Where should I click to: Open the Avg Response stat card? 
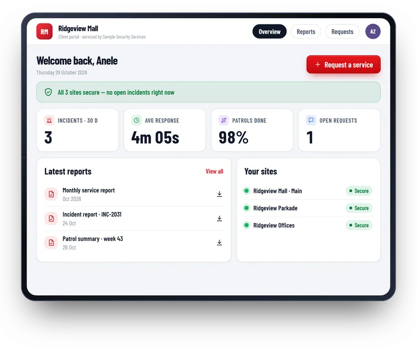[165, 130]
